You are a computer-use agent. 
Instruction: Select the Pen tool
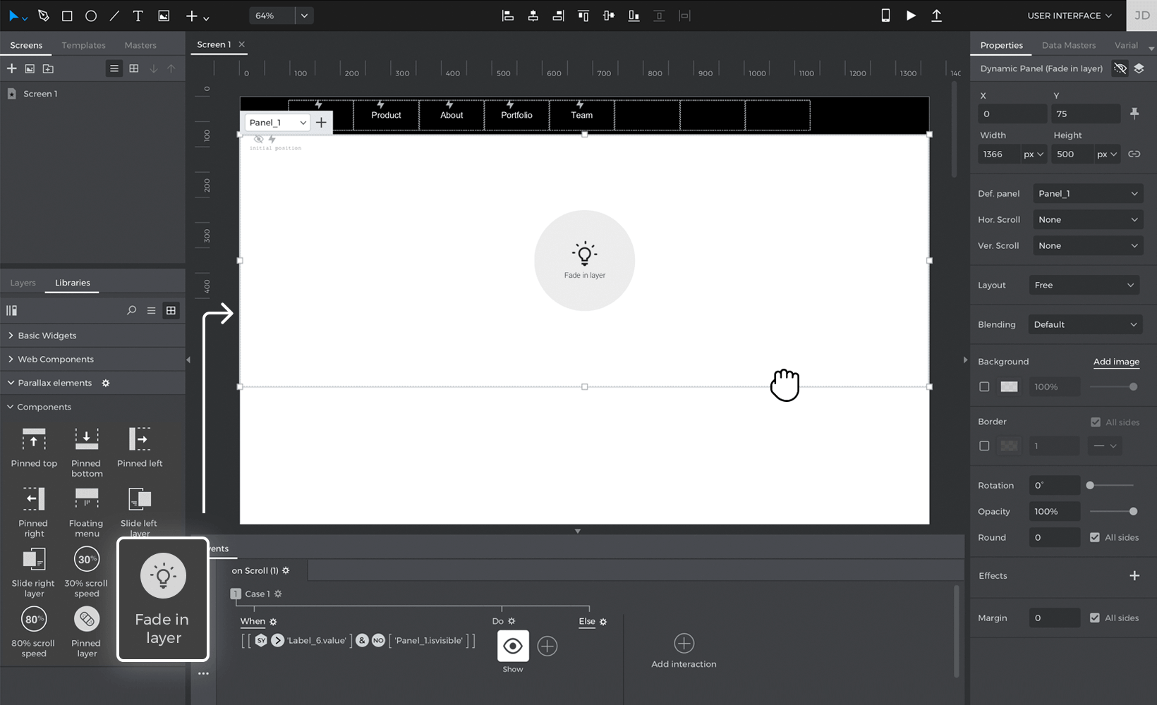[x=44, y=16]
